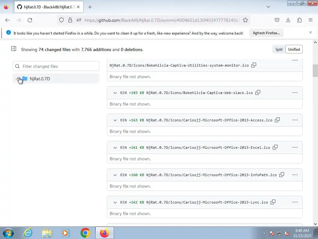318x239 pixels.
Task: Click the page vertical scrollbar thumb
Action: 315,71
